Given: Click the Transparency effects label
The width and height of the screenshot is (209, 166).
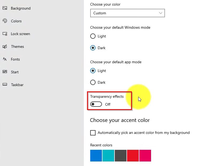Looking at the screenshot, I should click(107, 96).
